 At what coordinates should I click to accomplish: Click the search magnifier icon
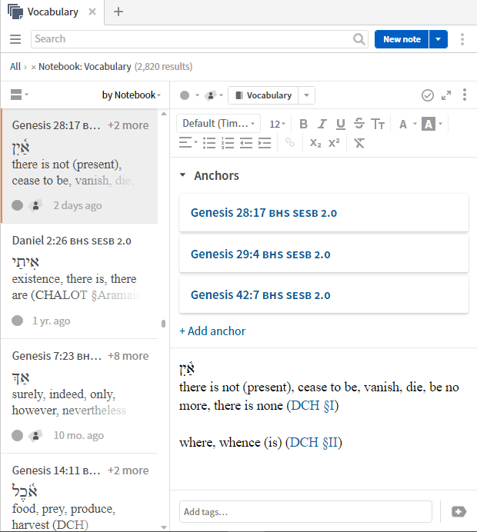(359, 39)
